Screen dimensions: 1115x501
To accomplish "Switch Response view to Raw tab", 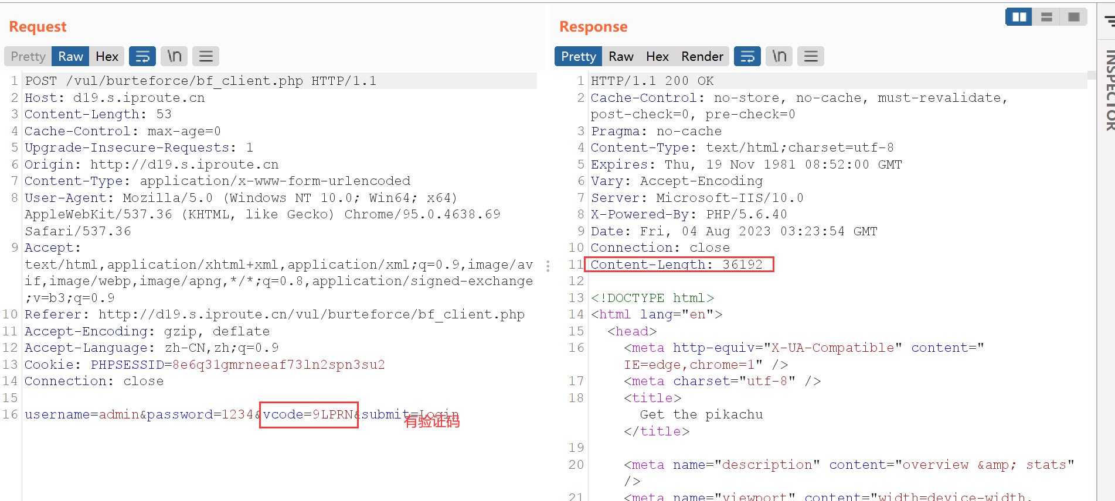I will (x=621, y=56).
